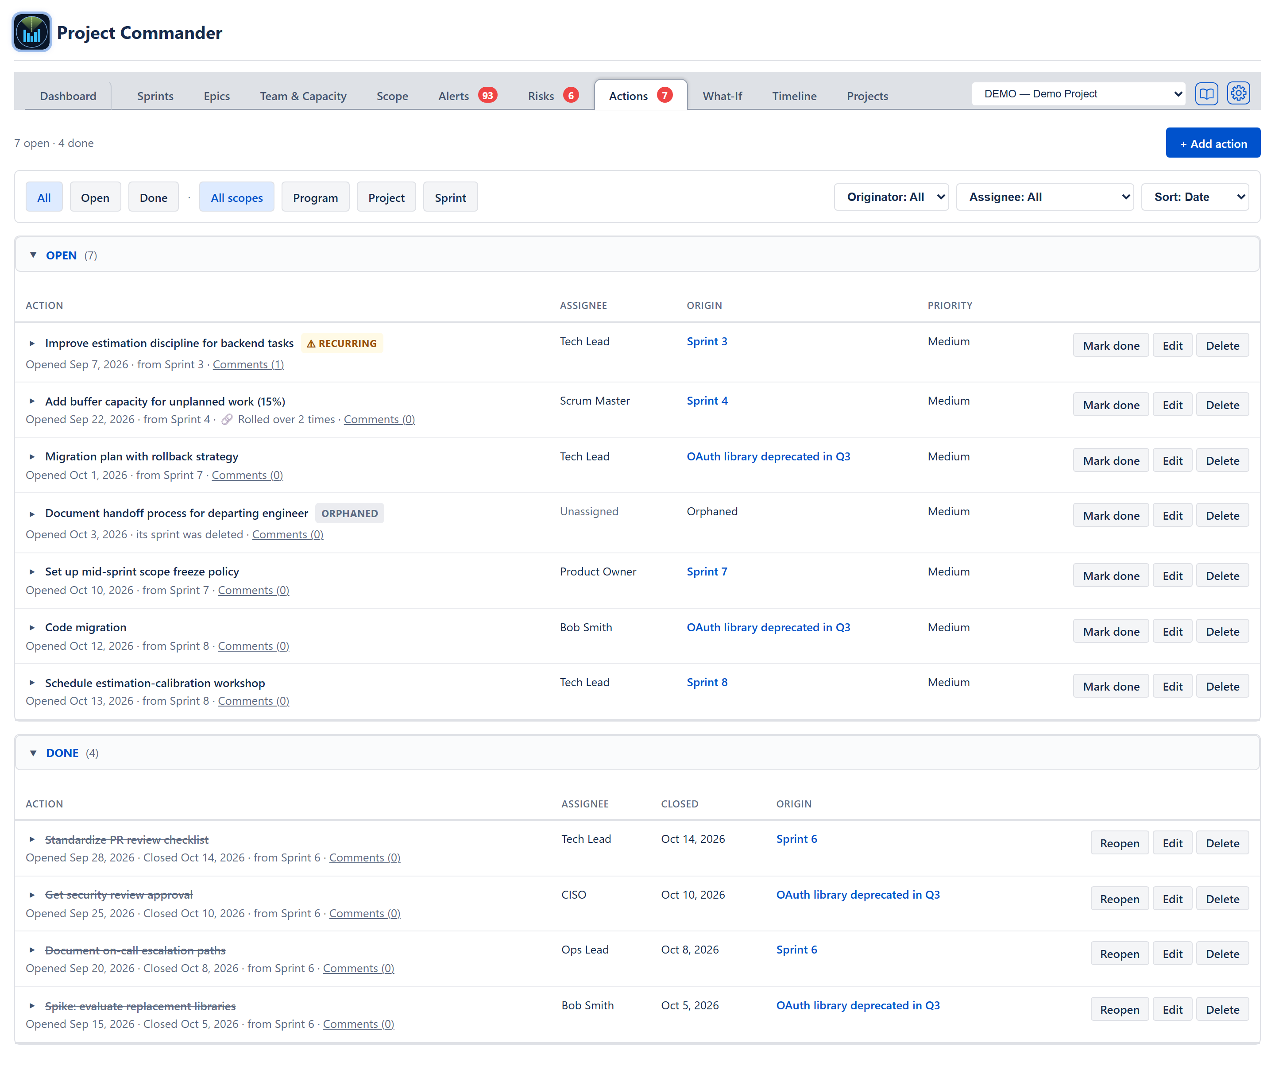
Task: Click the red 7 Actions badge
Action: (665, 95)
